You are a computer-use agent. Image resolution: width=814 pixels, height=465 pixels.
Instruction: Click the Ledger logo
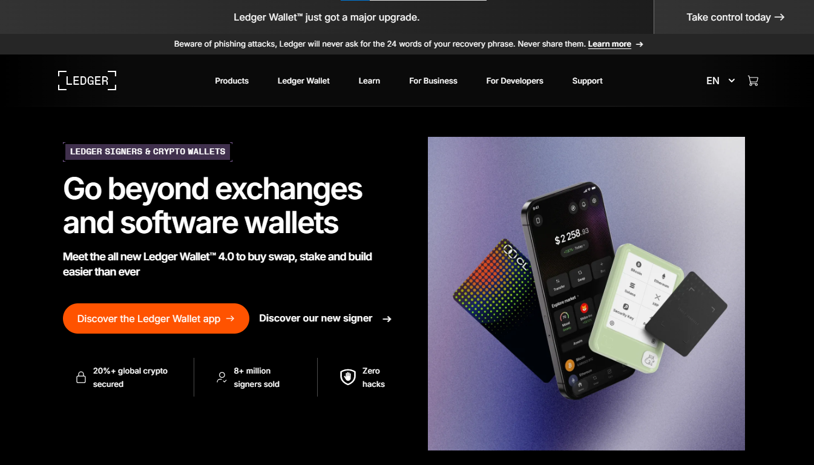87,81
